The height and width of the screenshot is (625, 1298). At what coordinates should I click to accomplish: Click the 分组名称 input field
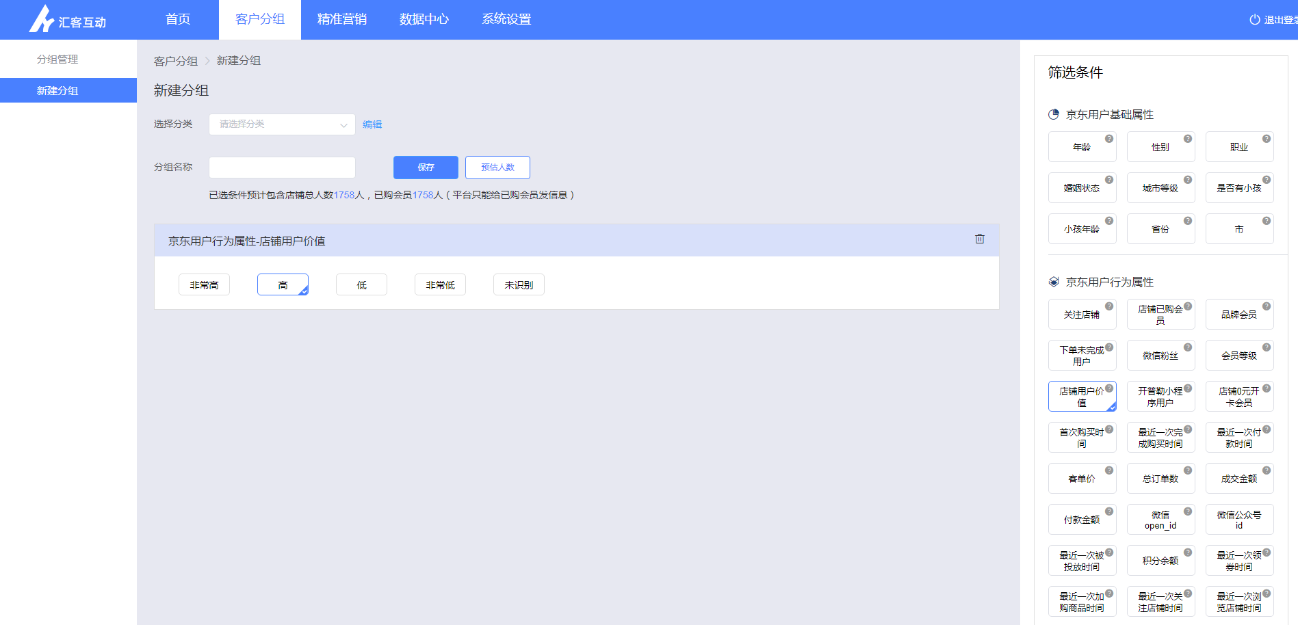282,168
